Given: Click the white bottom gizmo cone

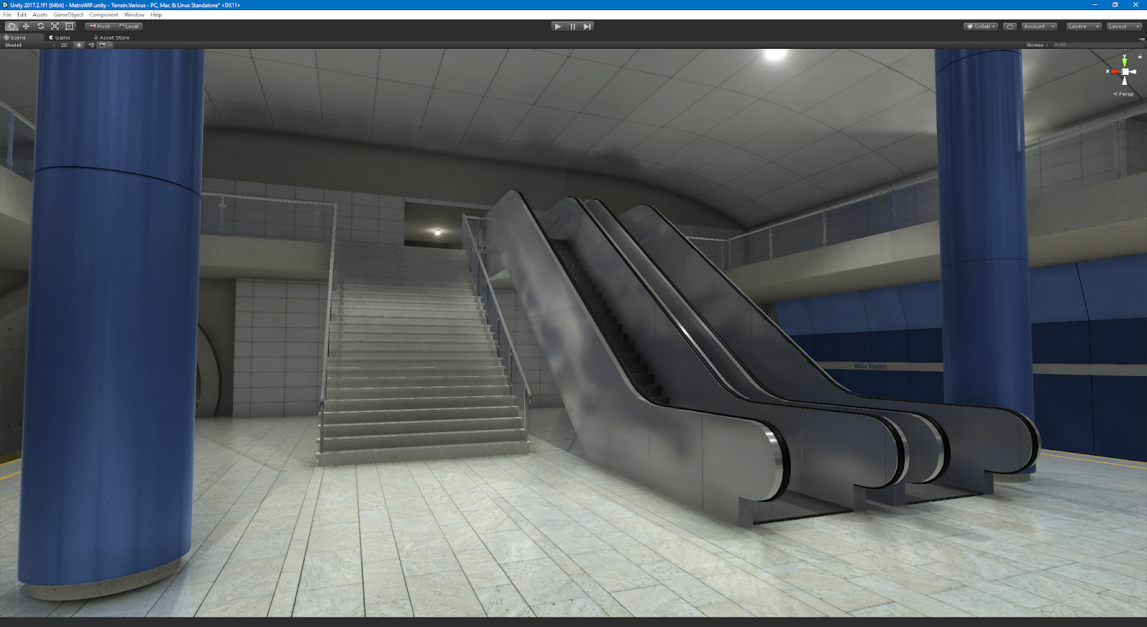Looking at the screenshot, I should [x=1125, y=81].
